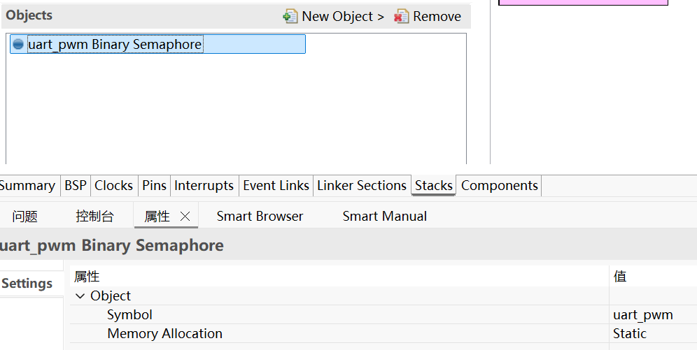The image size is (697, 350).
Task: Select uart_pwm Binary Semaphore list item
Action: pyautogui.click(x=115, y=45)
